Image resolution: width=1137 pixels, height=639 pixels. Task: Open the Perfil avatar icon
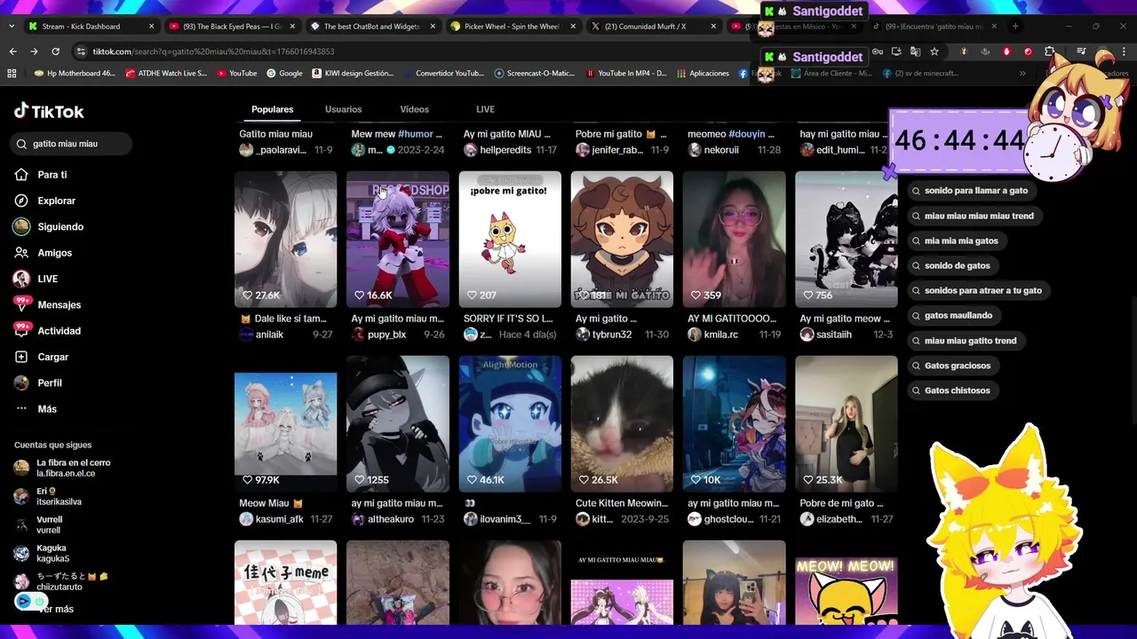[21, 383]
